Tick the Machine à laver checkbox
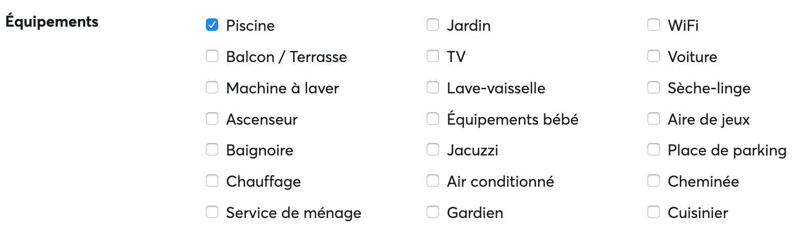 [x=212, y=88]
